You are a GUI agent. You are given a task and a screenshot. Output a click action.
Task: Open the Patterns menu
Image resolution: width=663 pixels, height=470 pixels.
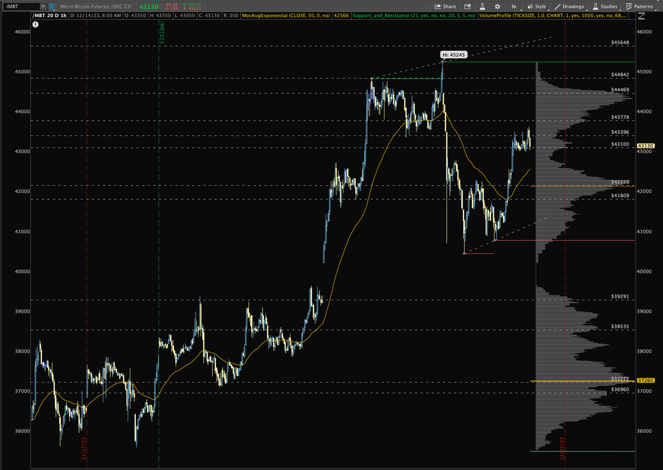coord(640,6)
